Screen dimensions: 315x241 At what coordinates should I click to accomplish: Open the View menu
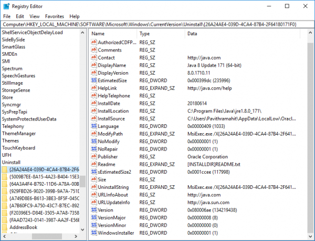35,16
